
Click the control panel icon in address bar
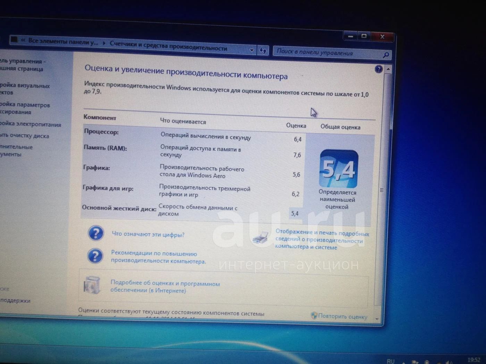pyautogui.click(x=14, y=39)
